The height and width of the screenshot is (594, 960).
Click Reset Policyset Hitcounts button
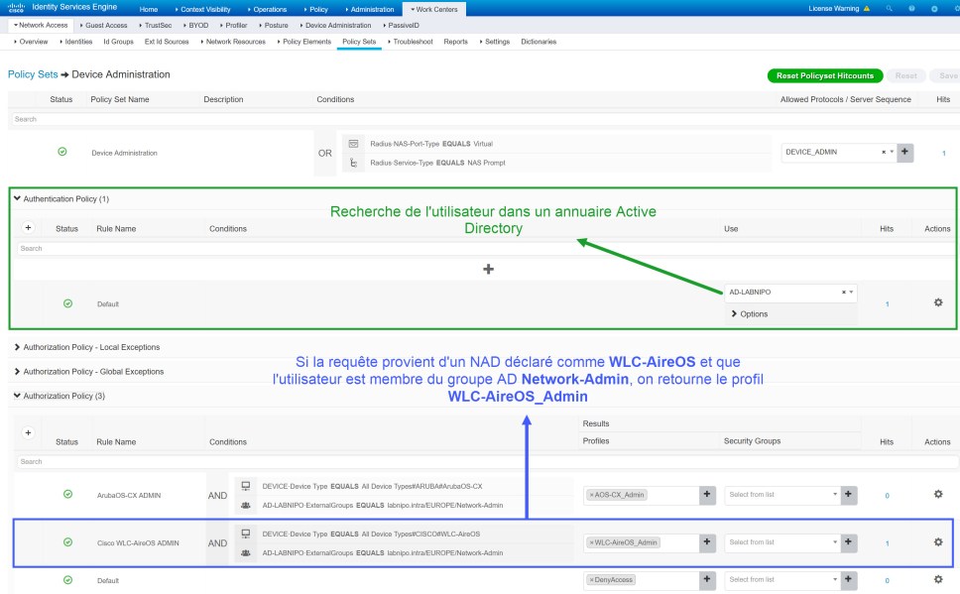click(824, 75)
